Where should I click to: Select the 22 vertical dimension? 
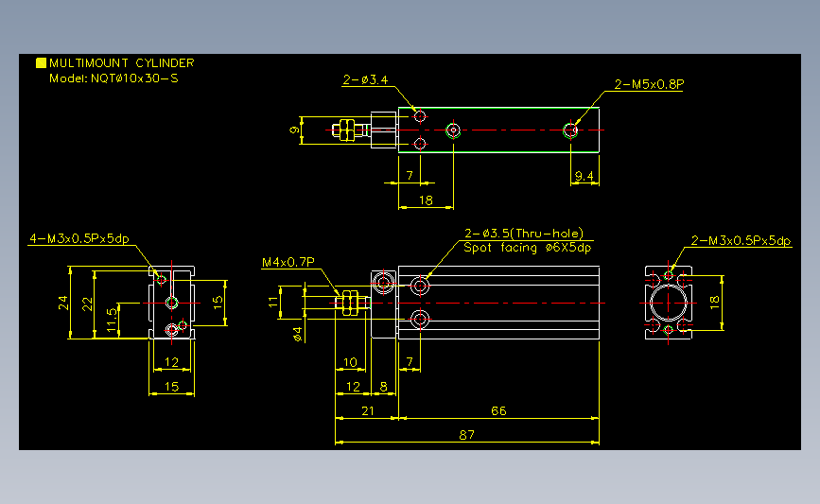pyautogui.click(x=87, y=304)
